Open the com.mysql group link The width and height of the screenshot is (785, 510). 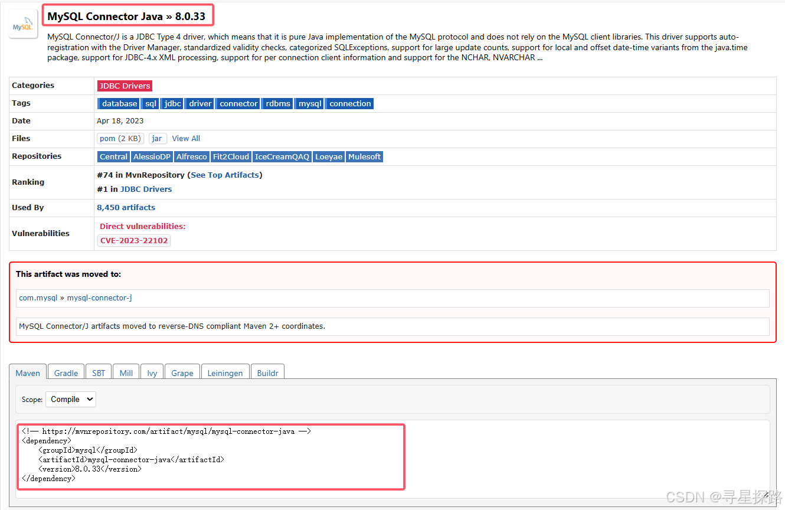(38, 298)
